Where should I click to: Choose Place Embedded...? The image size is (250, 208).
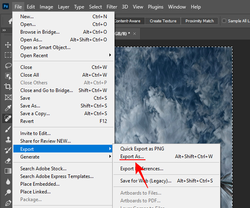click(64, 184)
